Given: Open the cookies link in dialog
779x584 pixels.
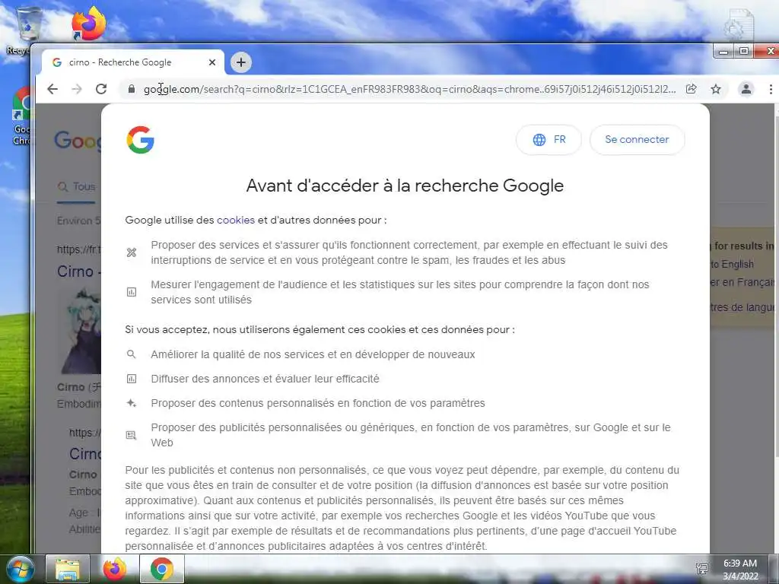Looking at the screenshot, I should pyautogui.click(x=236, y=220).
